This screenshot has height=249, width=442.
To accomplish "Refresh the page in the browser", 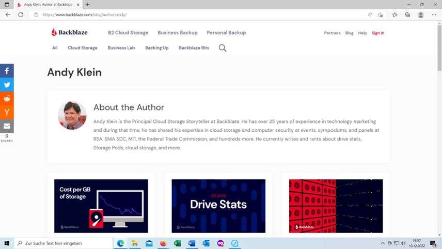I will pos(21,14).
